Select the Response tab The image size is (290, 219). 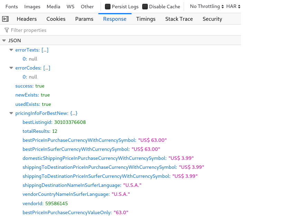(x=115, y=19)
